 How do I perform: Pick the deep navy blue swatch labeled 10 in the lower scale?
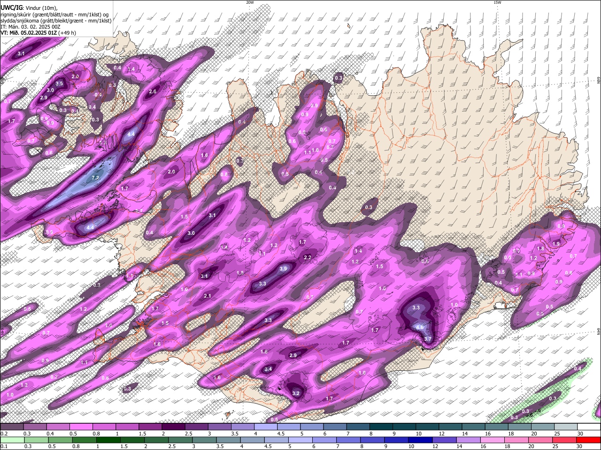420,440
